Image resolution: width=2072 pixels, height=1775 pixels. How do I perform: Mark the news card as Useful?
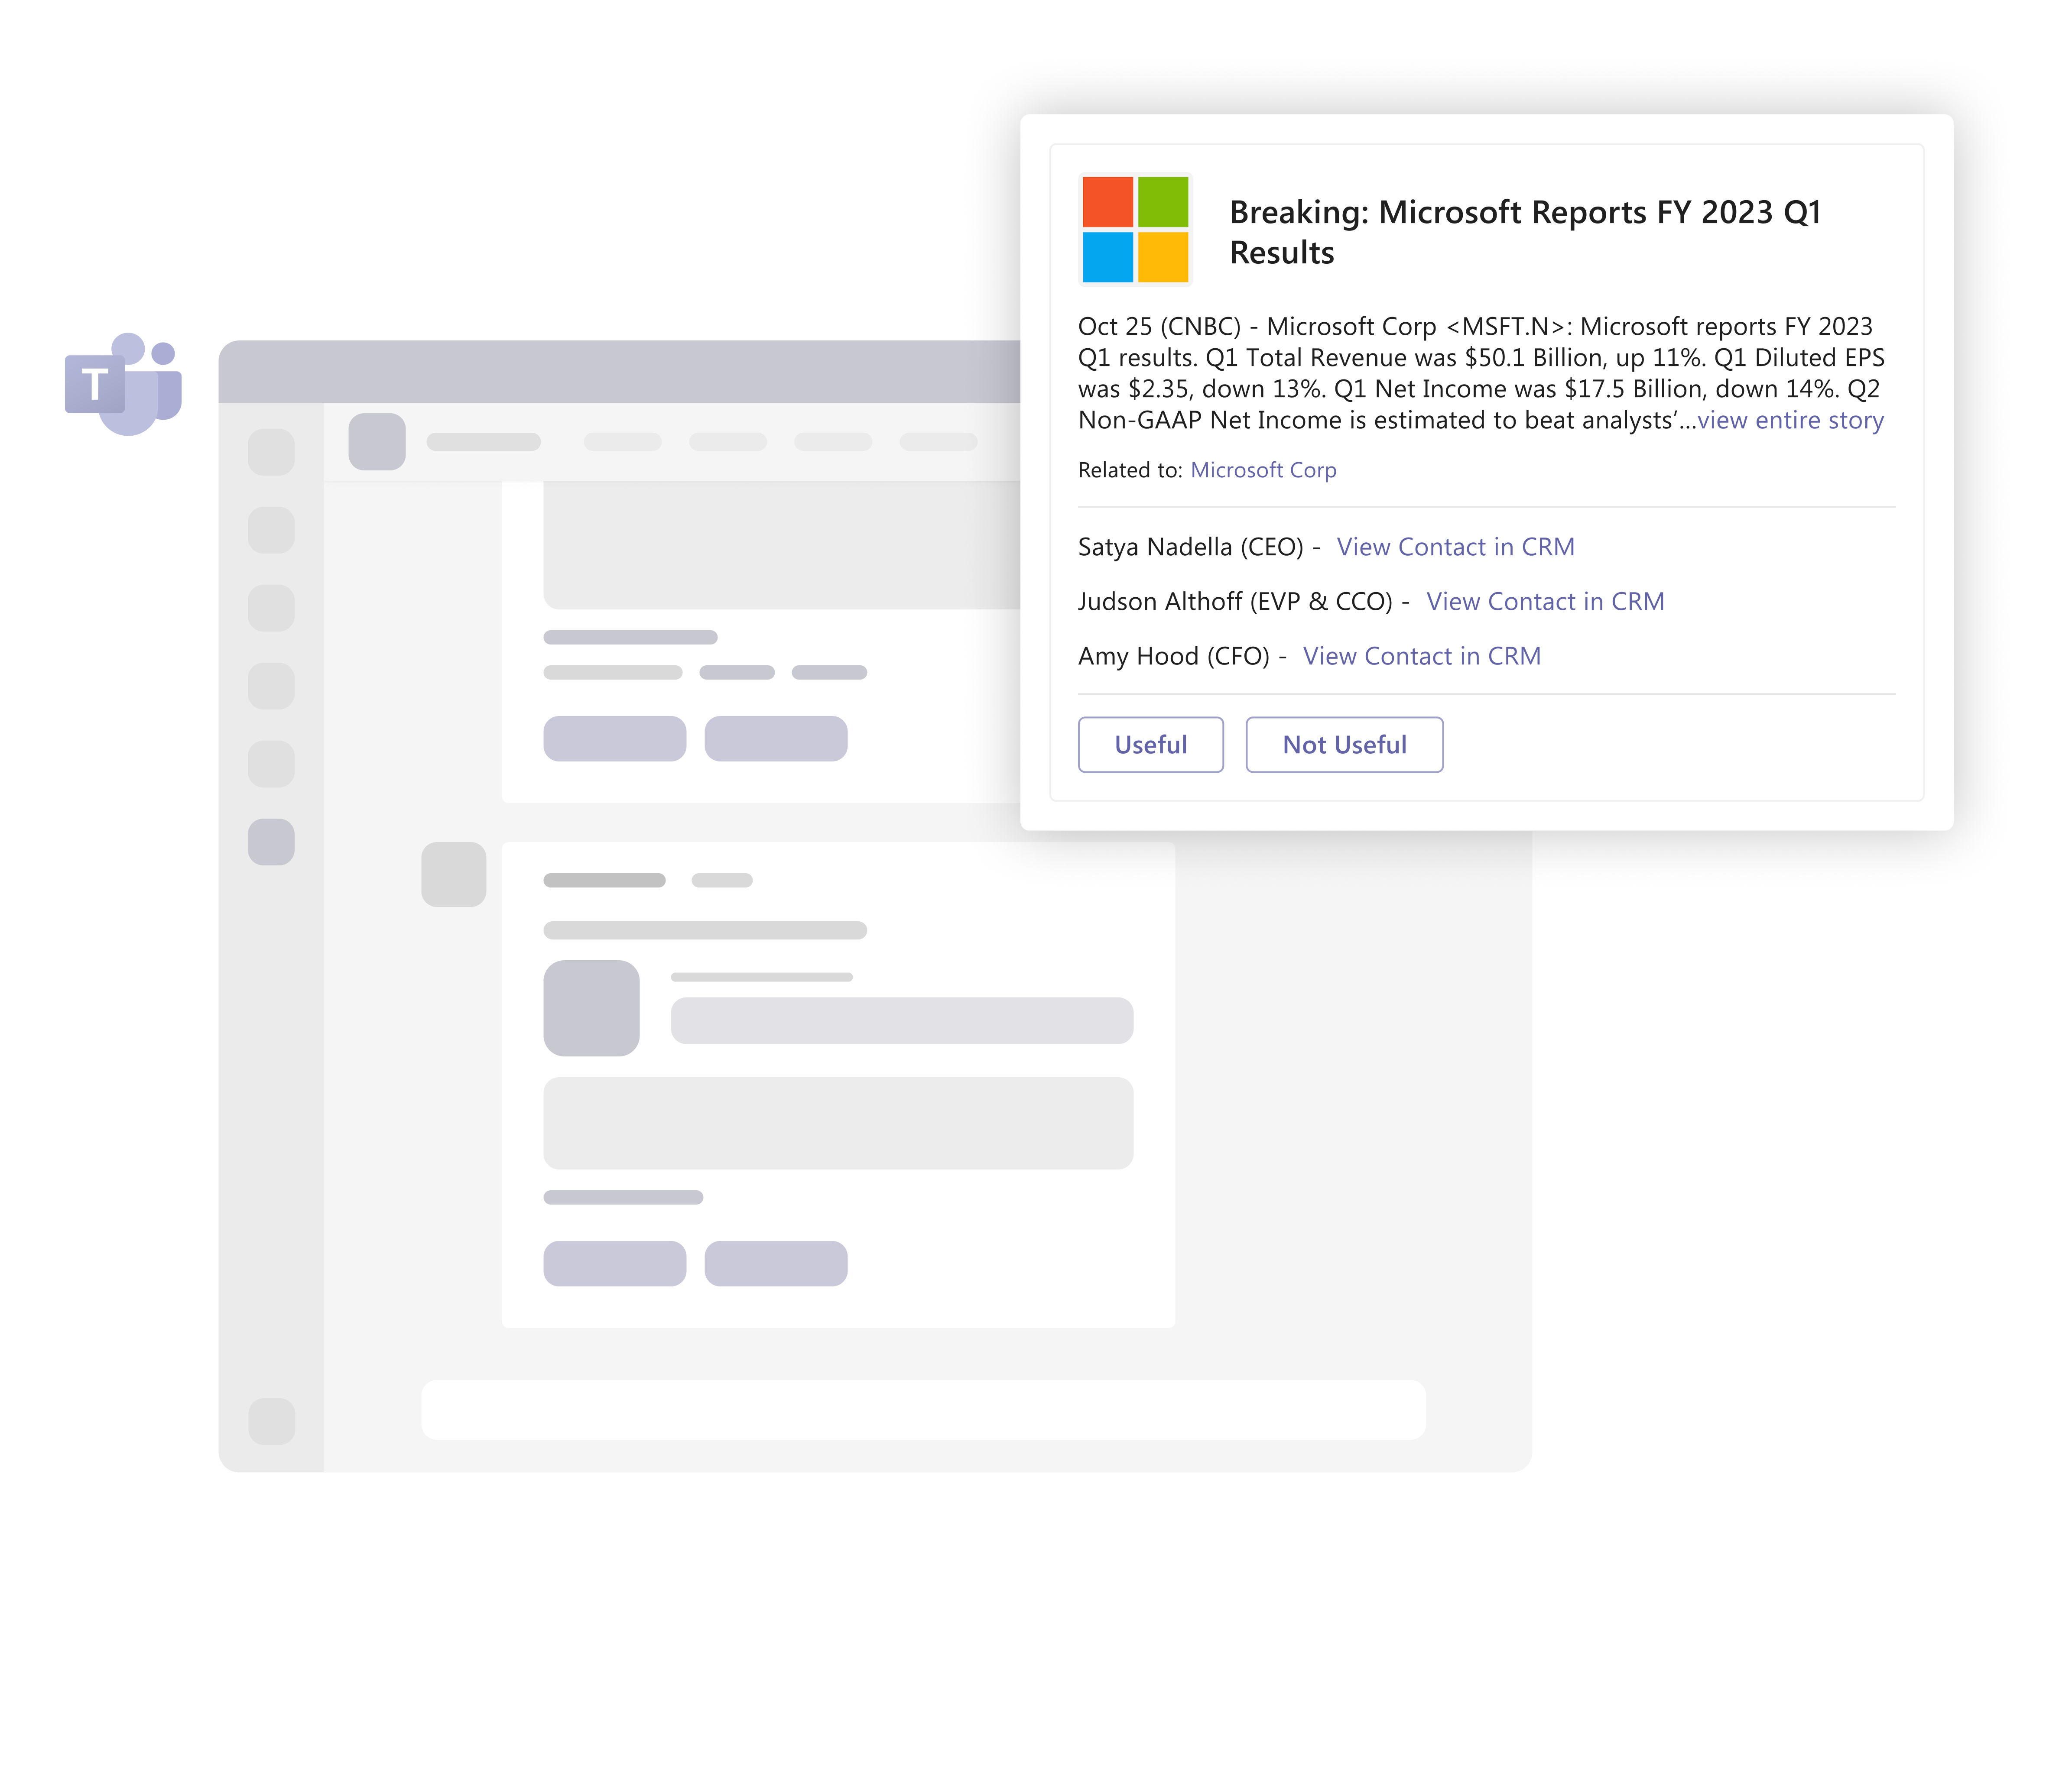1150,745
